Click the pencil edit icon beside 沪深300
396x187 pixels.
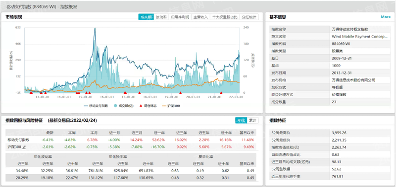pos(24,147)
